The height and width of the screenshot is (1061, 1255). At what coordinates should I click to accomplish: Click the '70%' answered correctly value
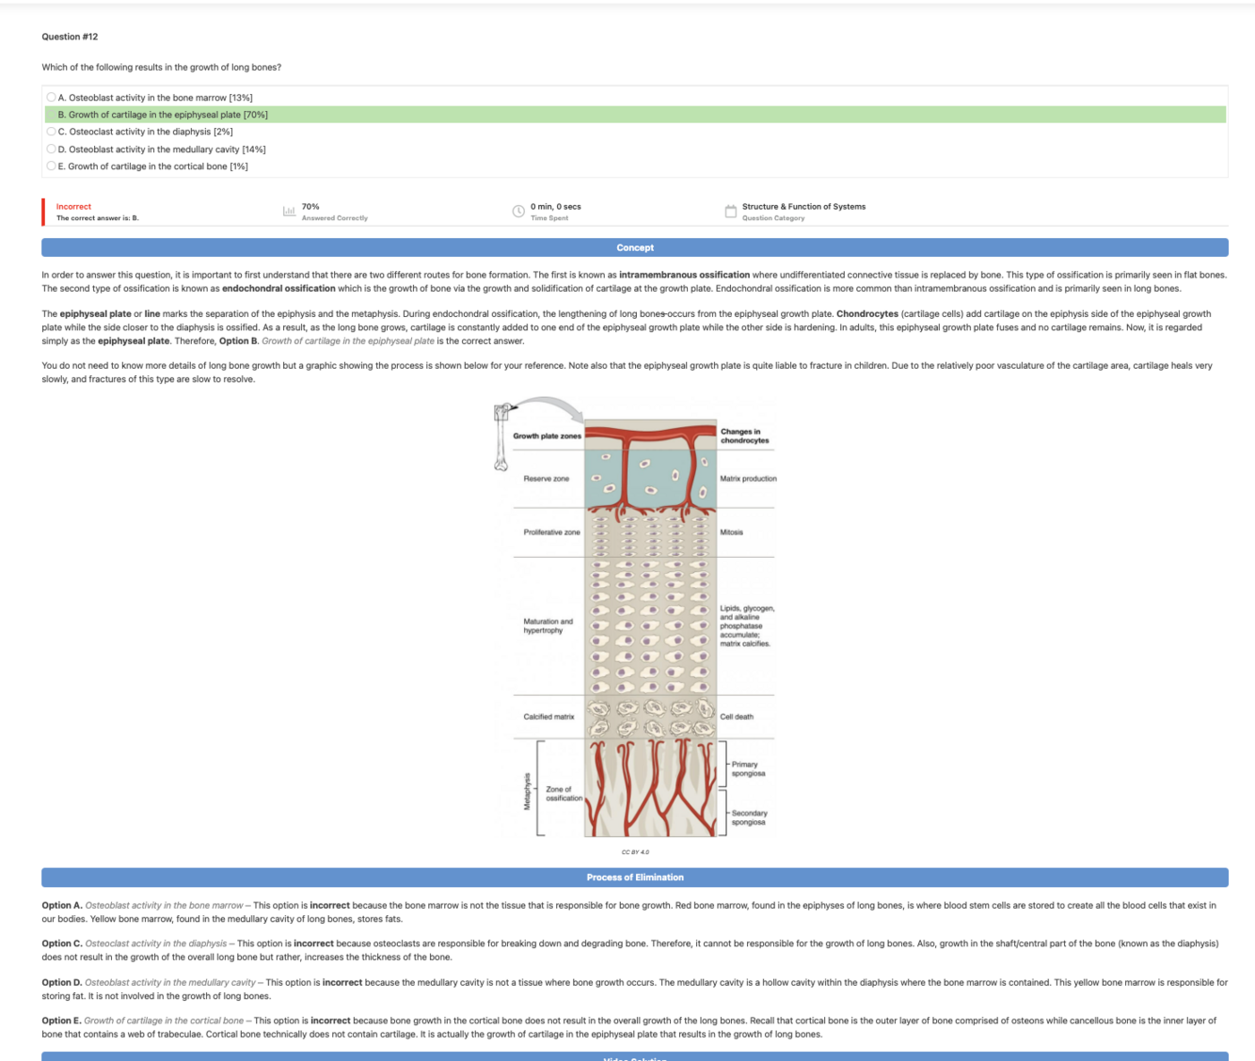pyautogui.click(x=310, y=206)
